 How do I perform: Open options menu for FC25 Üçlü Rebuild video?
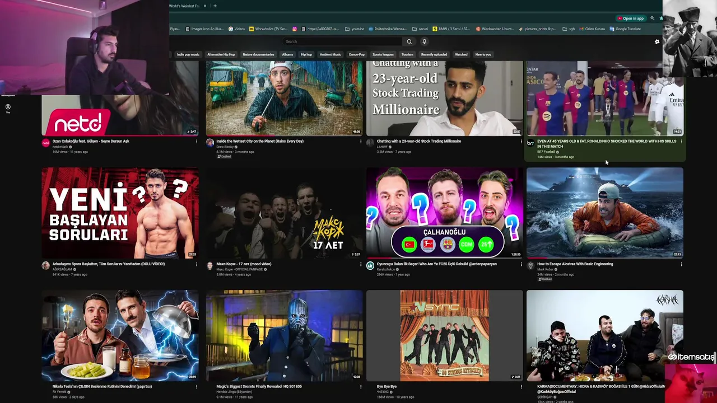tap(521, 264)
